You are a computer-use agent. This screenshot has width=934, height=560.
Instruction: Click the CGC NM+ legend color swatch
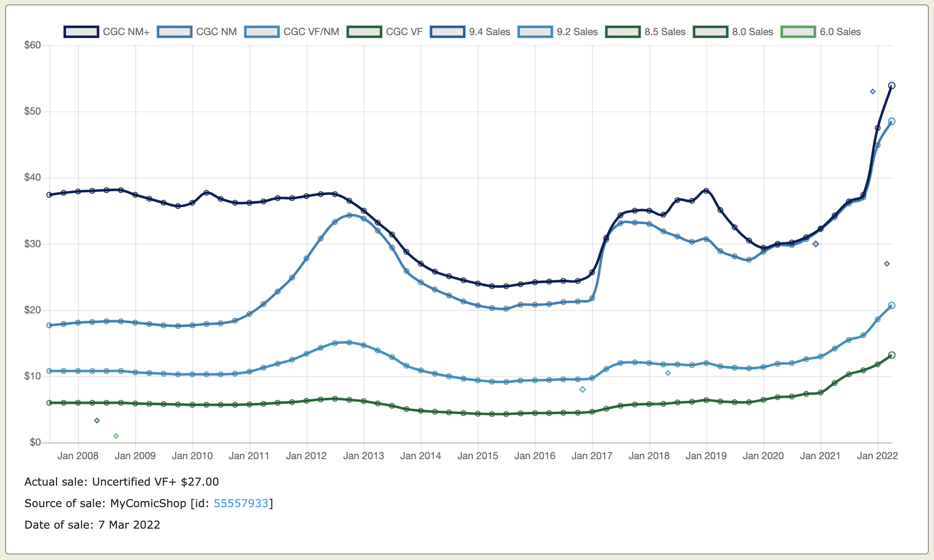pos(81,32)
